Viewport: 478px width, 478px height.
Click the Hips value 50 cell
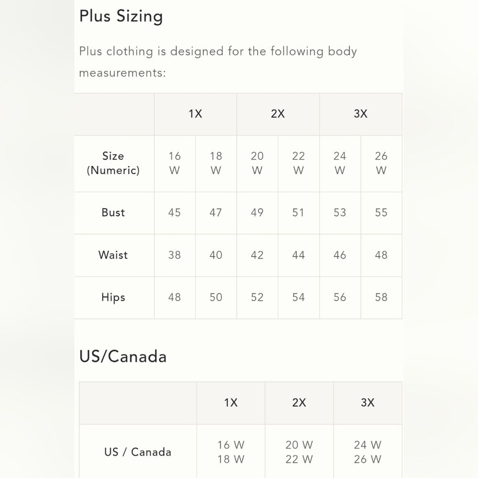coord(216,297)
